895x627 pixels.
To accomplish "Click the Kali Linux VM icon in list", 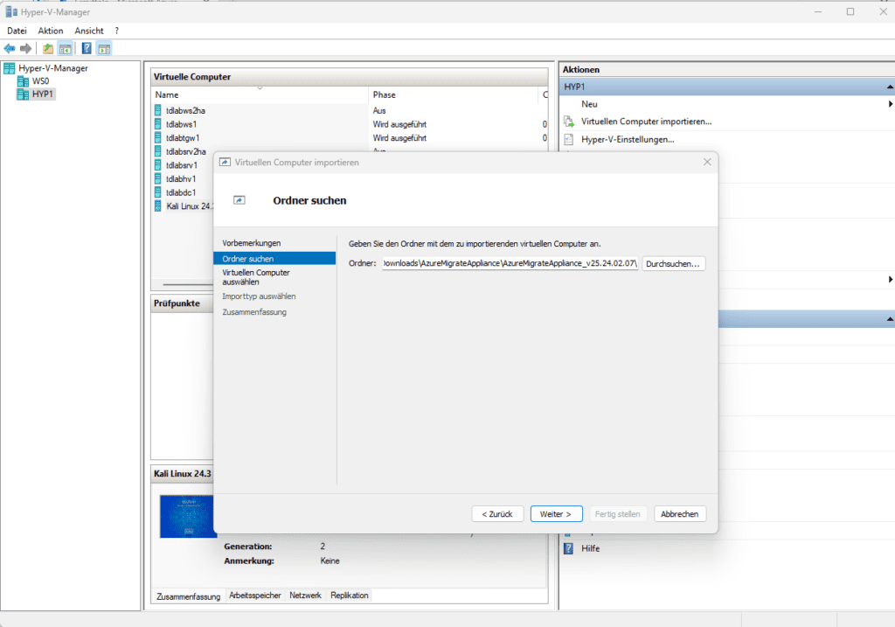I will (x=158, y=206).
